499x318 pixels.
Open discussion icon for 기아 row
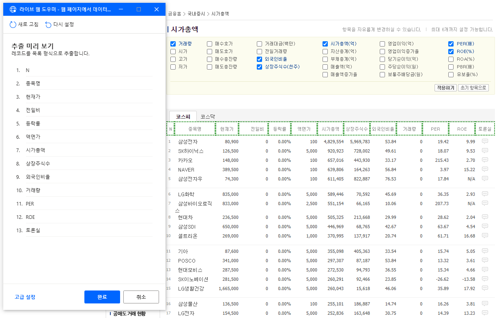[x=485, y=251]
